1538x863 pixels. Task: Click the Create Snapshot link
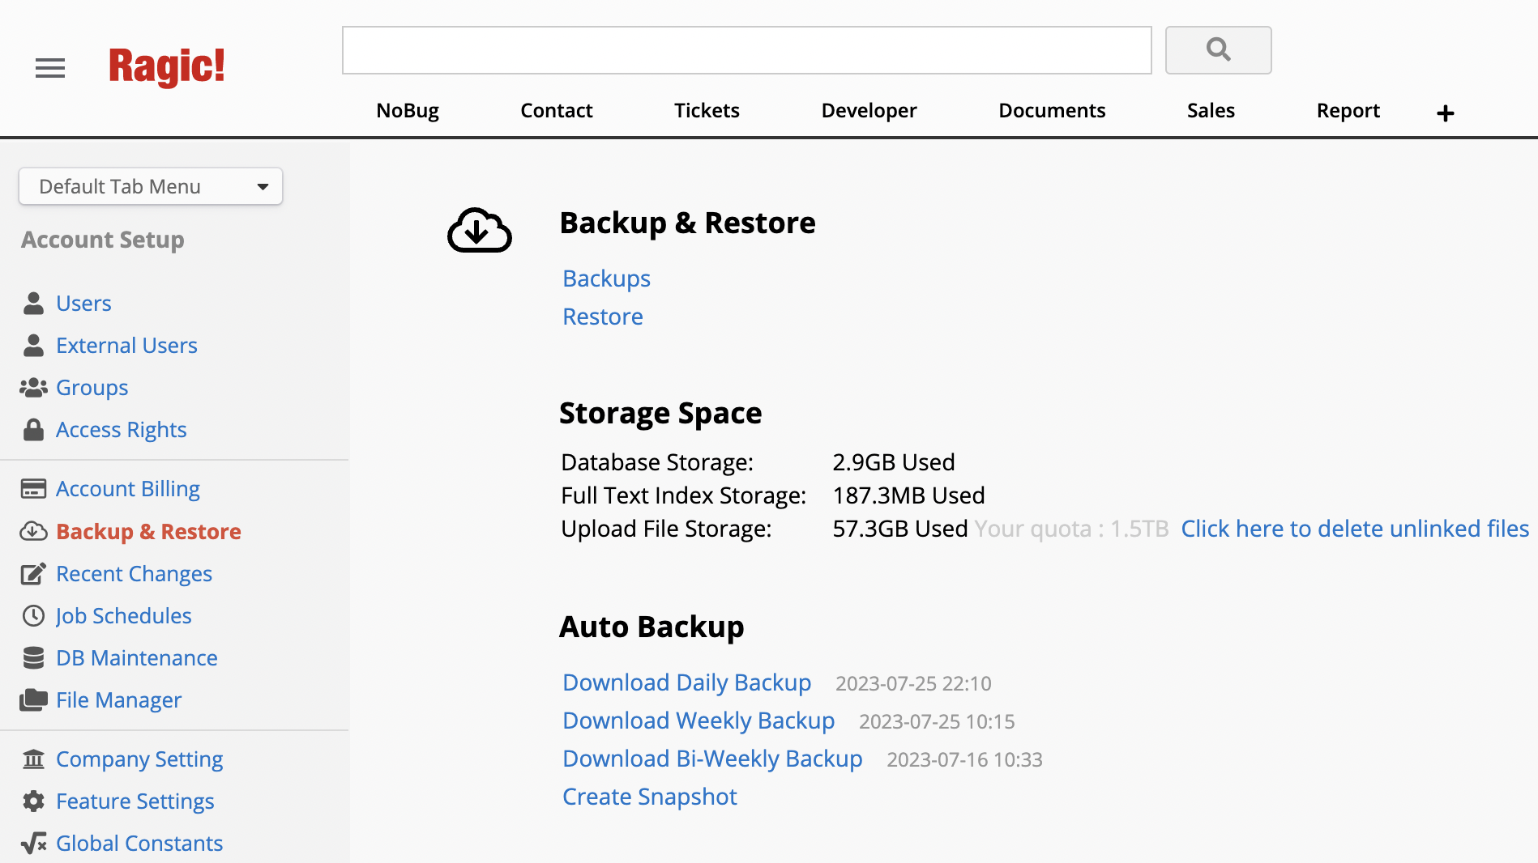pyautogui.click(x=649, y=797)
